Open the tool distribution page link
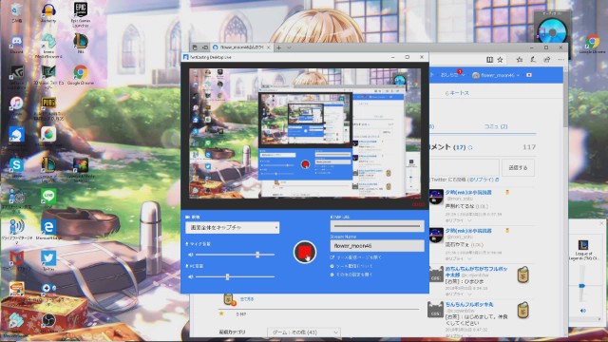This screenshot has width=608, height=342. click(356, 257)
